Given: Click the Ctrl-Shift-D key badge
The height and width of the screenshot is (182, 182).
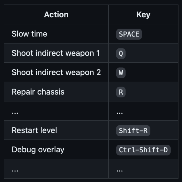Looking at the screenshot, I should [143, 150].
